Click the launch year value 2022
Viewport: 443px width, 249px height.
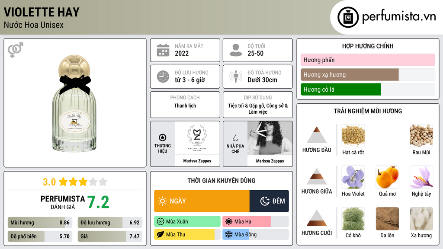point(182,53)
